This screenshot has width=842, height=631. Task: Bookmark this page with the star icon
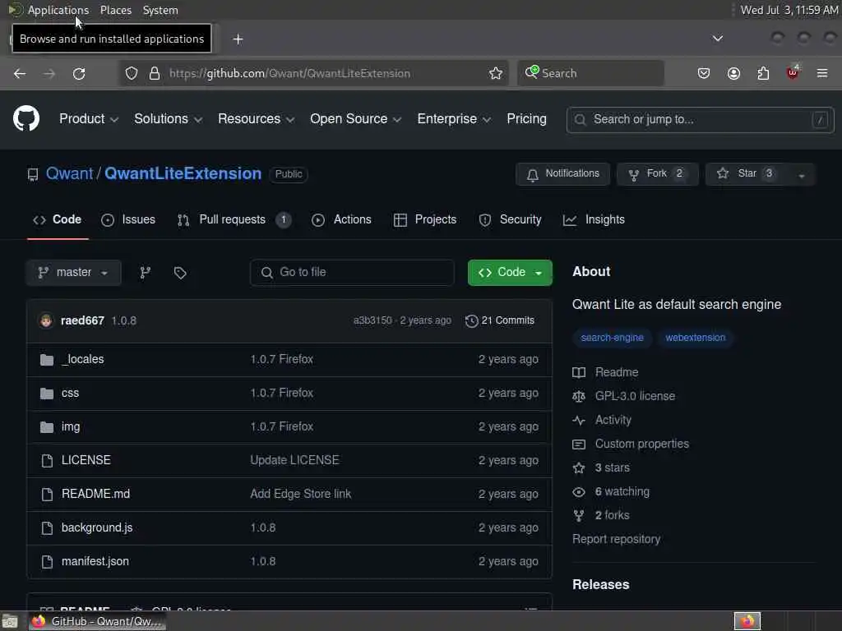(496, 73)
